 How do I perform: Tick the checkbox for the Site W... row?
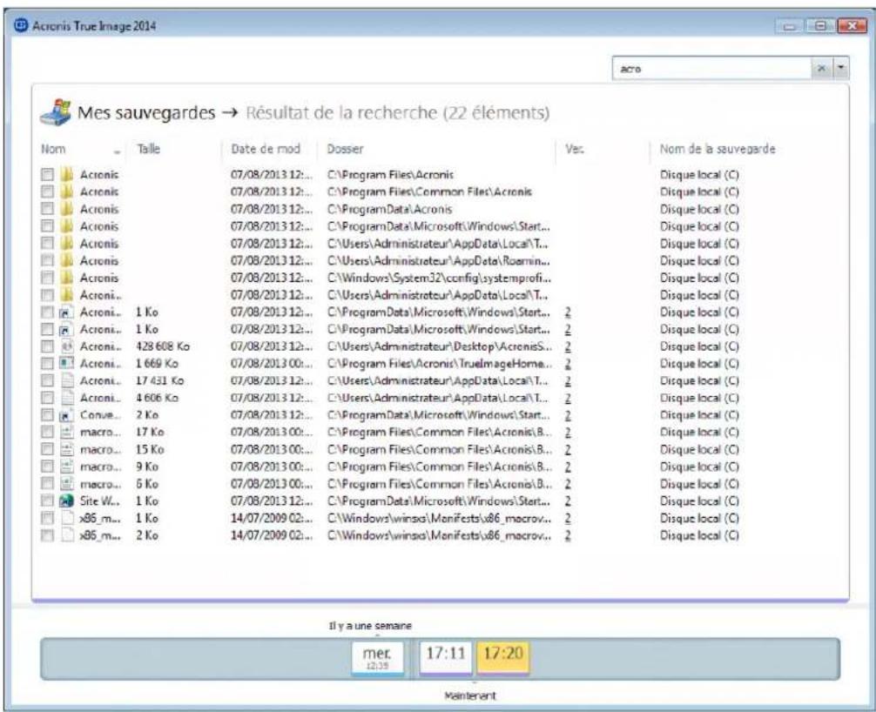[48, 500]
